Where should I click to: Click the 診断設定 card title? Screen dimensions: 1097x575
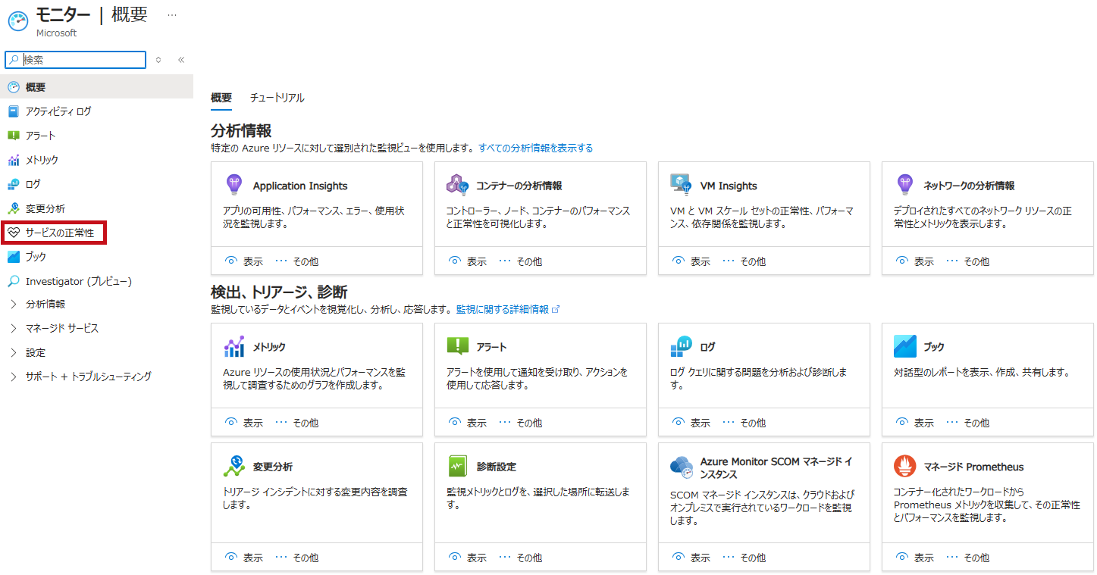coord(497,467)
